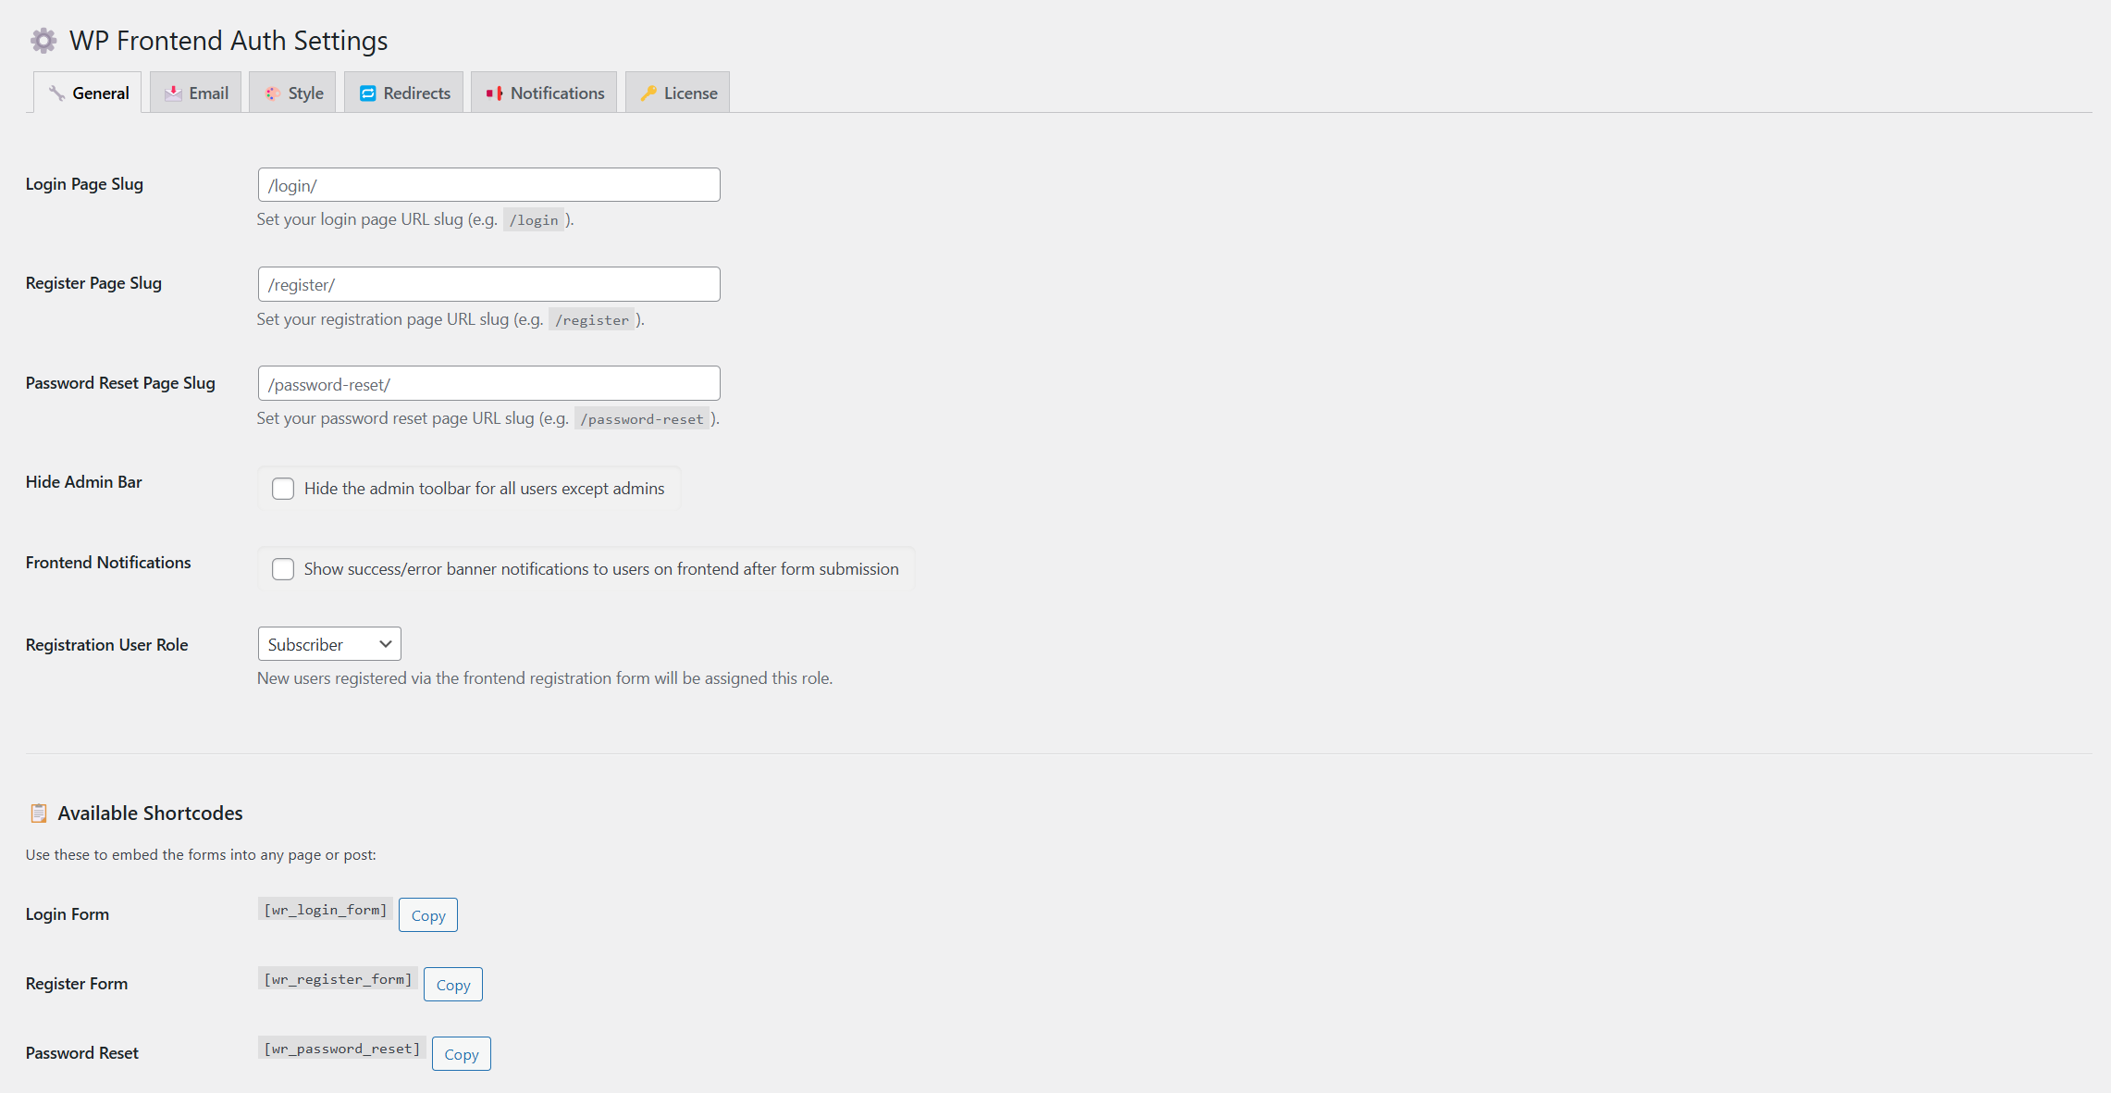Open the General tab
Image resolution: width=2111 pixels, height=1093 pixels.
(88, 93)
